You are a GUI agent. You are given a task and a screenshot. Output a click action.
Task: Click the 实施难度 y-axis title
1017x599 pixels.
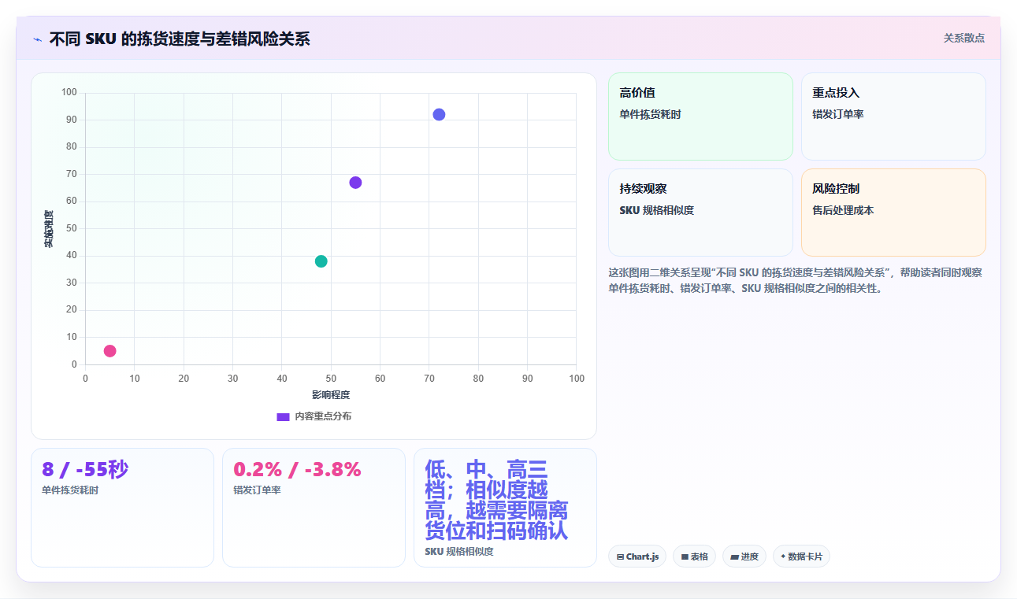tap(49, 229)
